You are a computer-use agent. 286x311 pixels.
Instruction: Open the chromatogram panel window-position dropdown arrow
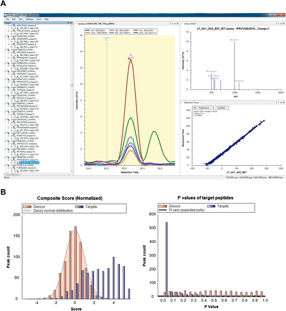pyautogui.click(x=175, y=24)
